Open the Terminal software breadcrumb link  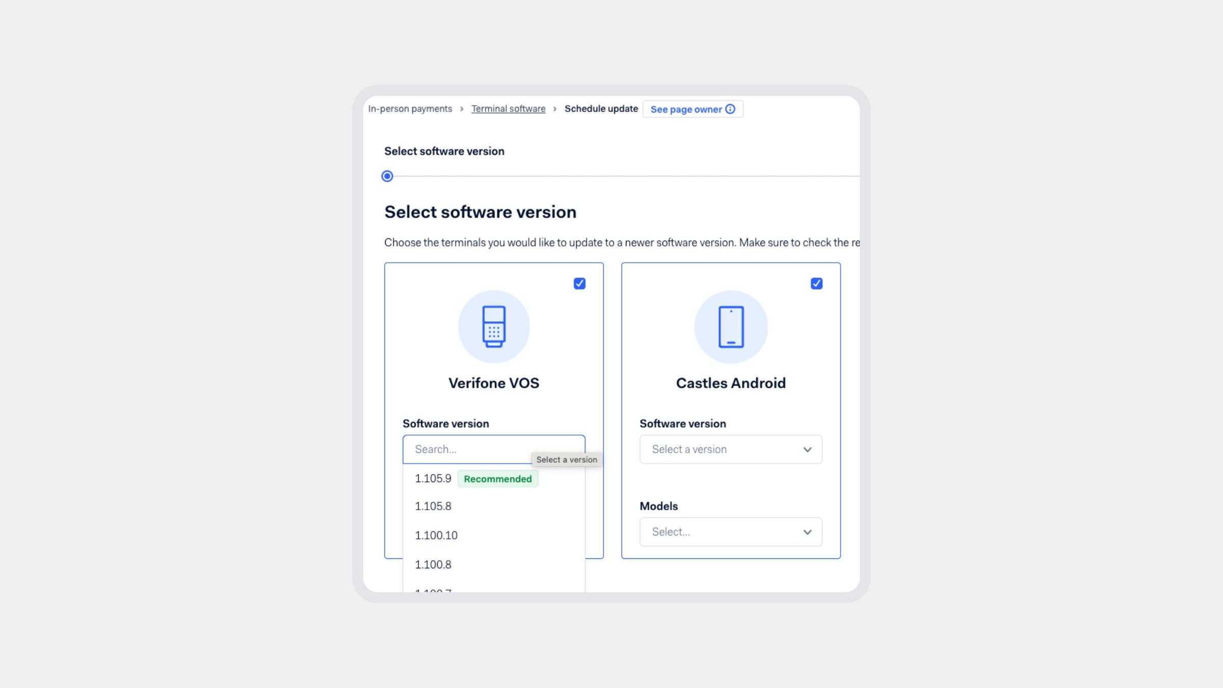click(x=508, y=108)
